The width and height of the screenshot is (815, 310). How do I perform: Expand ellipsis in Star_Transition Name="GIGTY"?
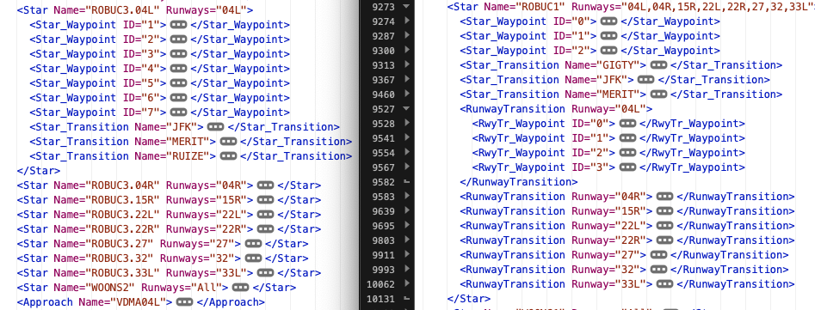tap(658, 64)
